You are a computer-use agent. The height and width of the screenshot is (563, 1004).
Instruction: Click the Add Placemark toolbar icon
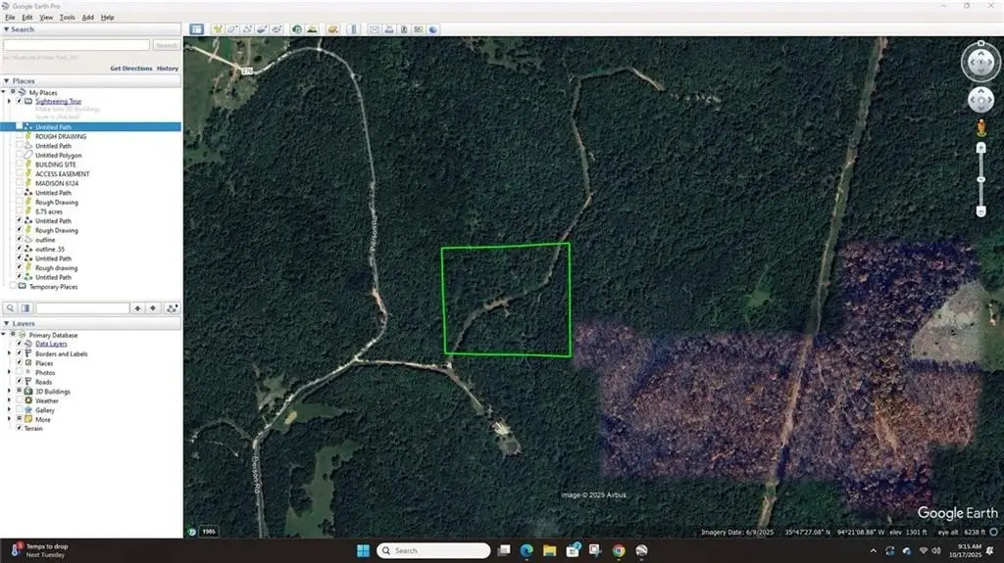[216, 29]
